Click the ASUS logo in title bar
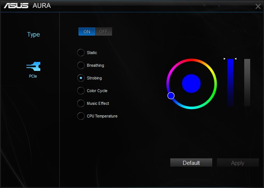The width and height of the screenshot is (264, 188). [16, 6]
